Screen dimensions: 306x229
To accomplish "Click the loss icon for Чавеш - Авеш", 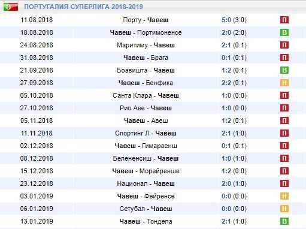I will click(x=284, y=120).
